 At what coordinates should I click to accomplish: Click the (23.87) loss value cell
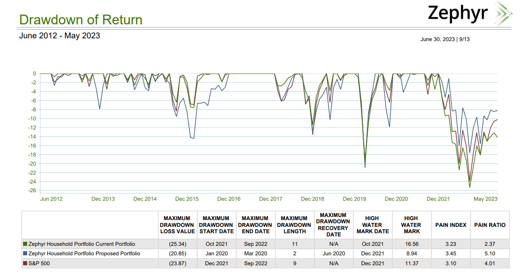coord(177,263)
